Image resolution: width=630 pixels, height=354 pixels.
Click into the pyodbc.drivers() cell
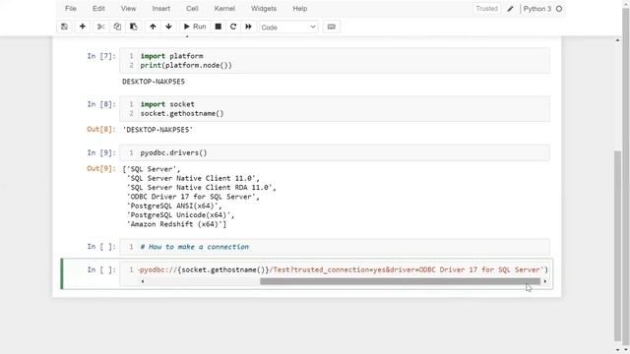[335, 153]
